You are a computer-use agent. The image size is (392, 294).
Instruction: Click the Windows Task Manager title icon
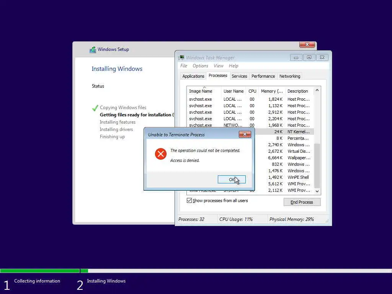tap(181, 58)
